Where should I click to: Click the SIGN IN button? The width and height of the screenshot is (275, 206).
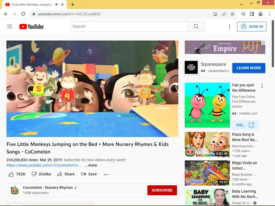(252, 27)
